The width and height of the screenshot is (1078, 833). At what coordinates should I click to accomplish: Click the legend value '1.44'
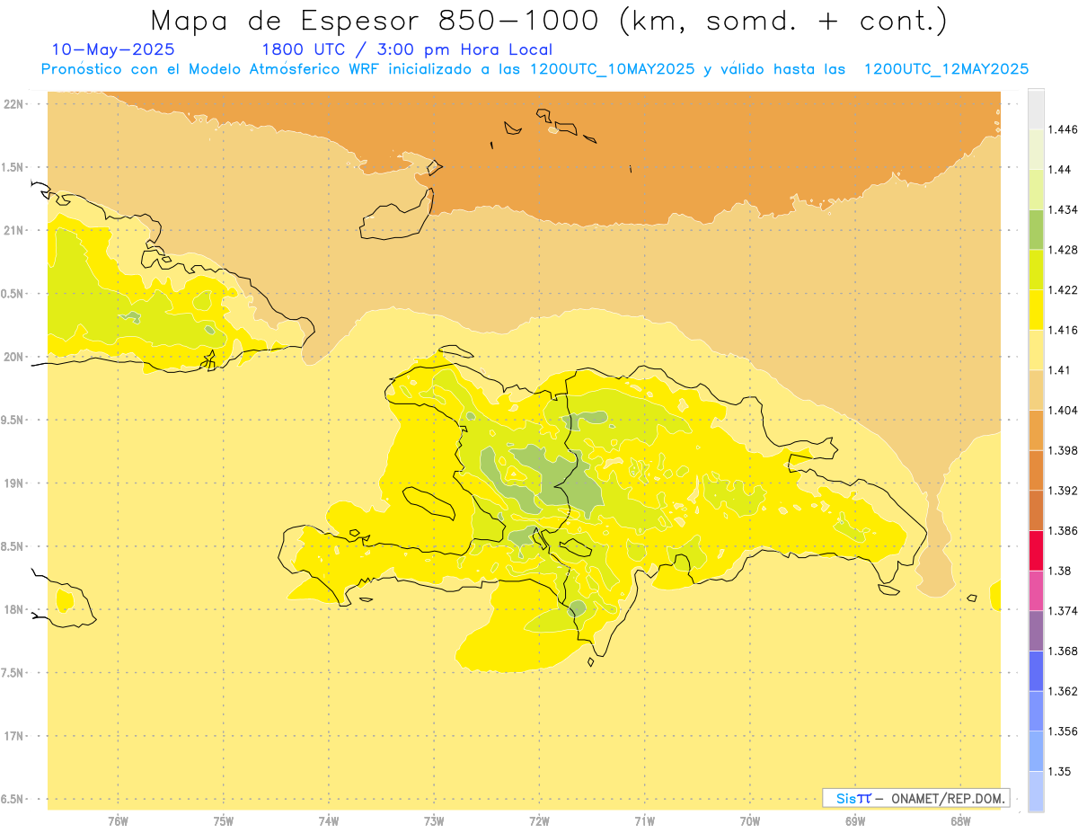pyautogui.click(x=1059, y=170)
